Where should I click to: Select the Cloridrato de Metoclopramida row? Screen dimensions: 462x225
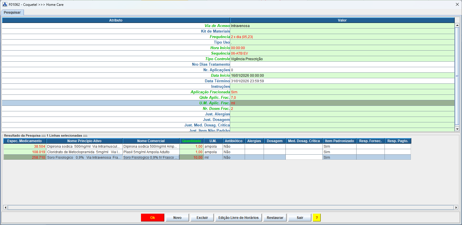83,152
